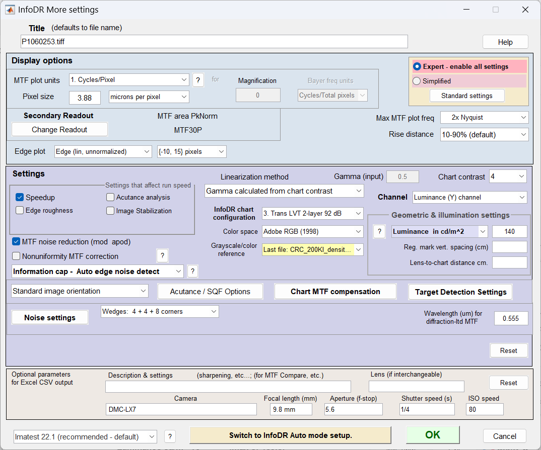
Task: Click the Change Readout button
Action: (59, 130)
